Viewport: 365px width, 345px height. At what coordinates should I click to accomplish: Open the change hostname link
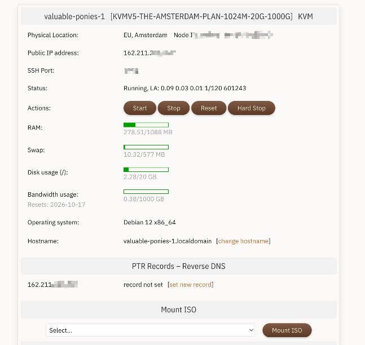[x=243, y=241]
